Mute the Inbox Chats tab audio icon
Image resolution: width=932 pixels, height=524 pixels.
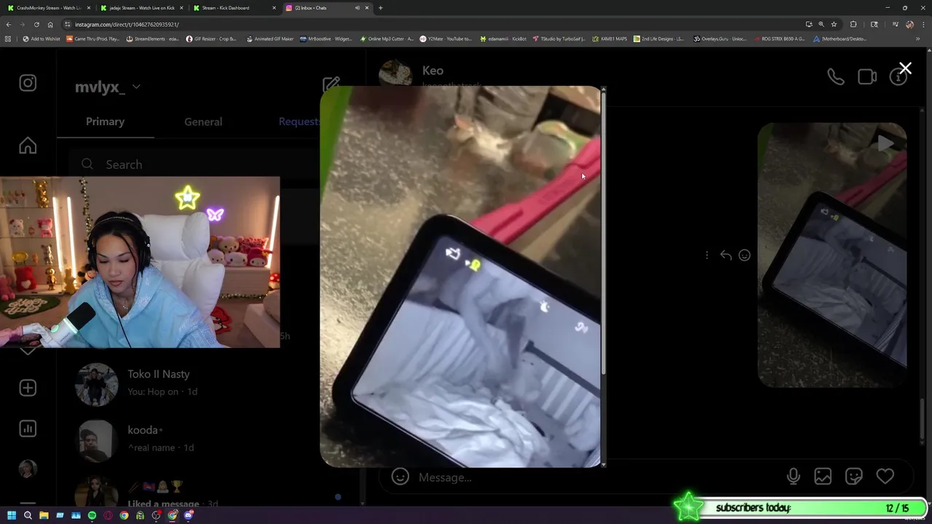point(357,8)
